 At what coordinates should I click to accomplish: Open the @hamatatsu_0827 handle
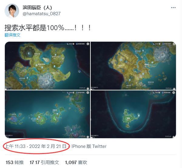coord(42,14)
